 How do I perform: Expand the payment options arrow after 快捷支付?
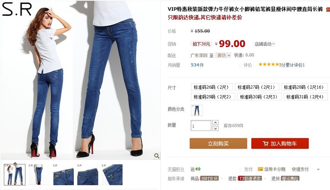pyautogui.click(x=318, y=169)
